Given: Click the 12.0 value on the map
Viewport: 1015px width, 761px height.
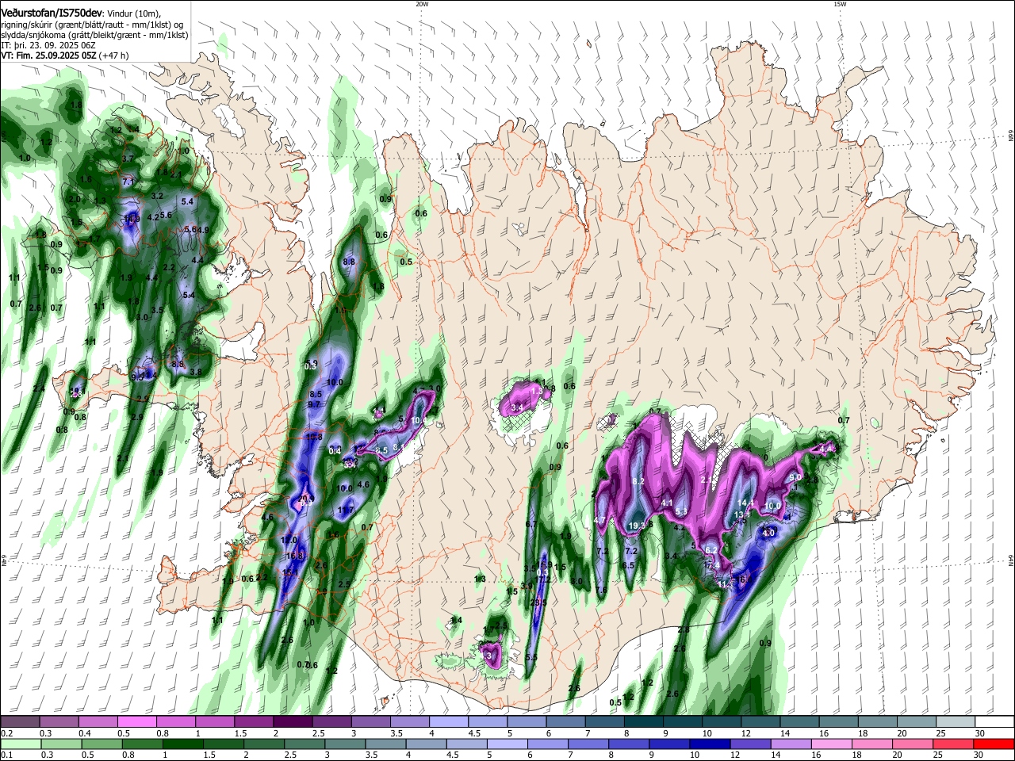Looking at the screenshot, I should point(289,540).
